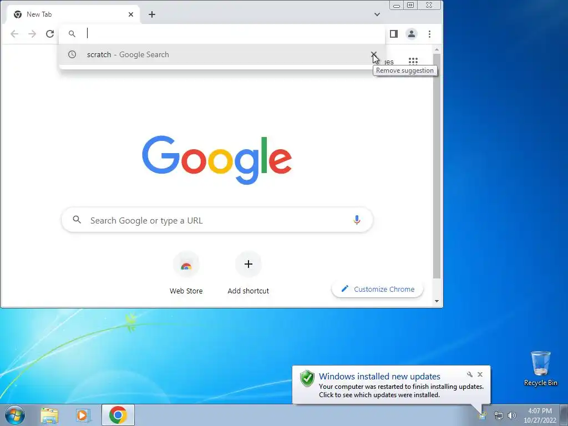Go back with Chrome's back arrow

[14, 34]
